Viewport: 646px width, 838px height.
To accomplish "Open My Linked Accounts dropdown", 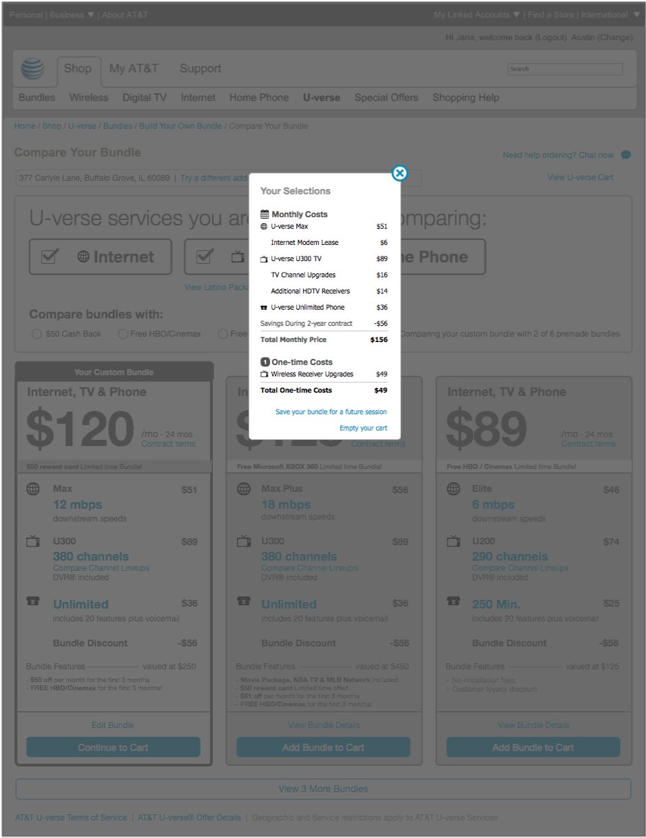I will pyautogui.click(x=477, y=15).
